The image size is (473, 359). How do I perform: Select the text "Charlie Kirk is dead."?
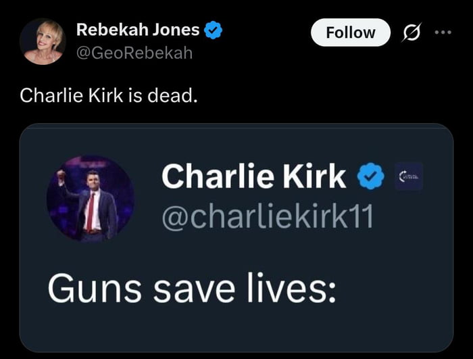coord(109,95)
